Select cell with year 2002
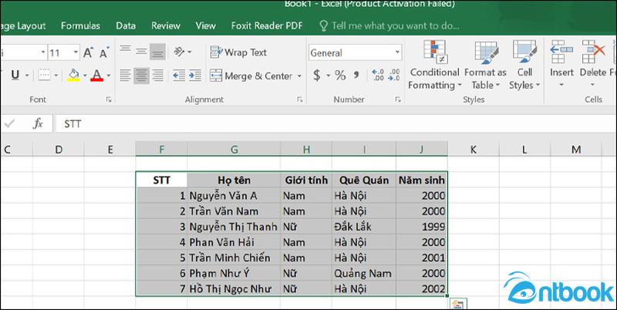This screenshot has height=310, width=617. [421, 288]
